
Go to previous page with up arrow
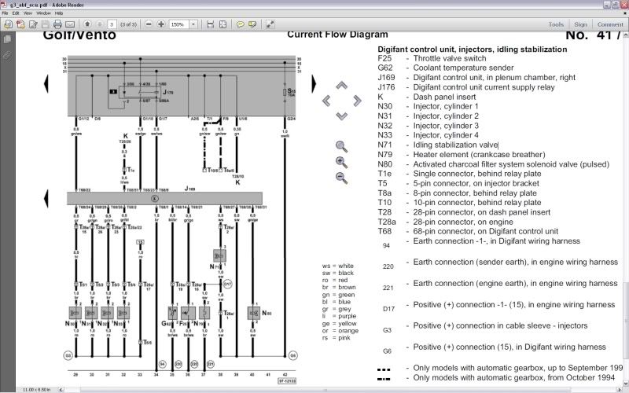click(x=87, y=24)
